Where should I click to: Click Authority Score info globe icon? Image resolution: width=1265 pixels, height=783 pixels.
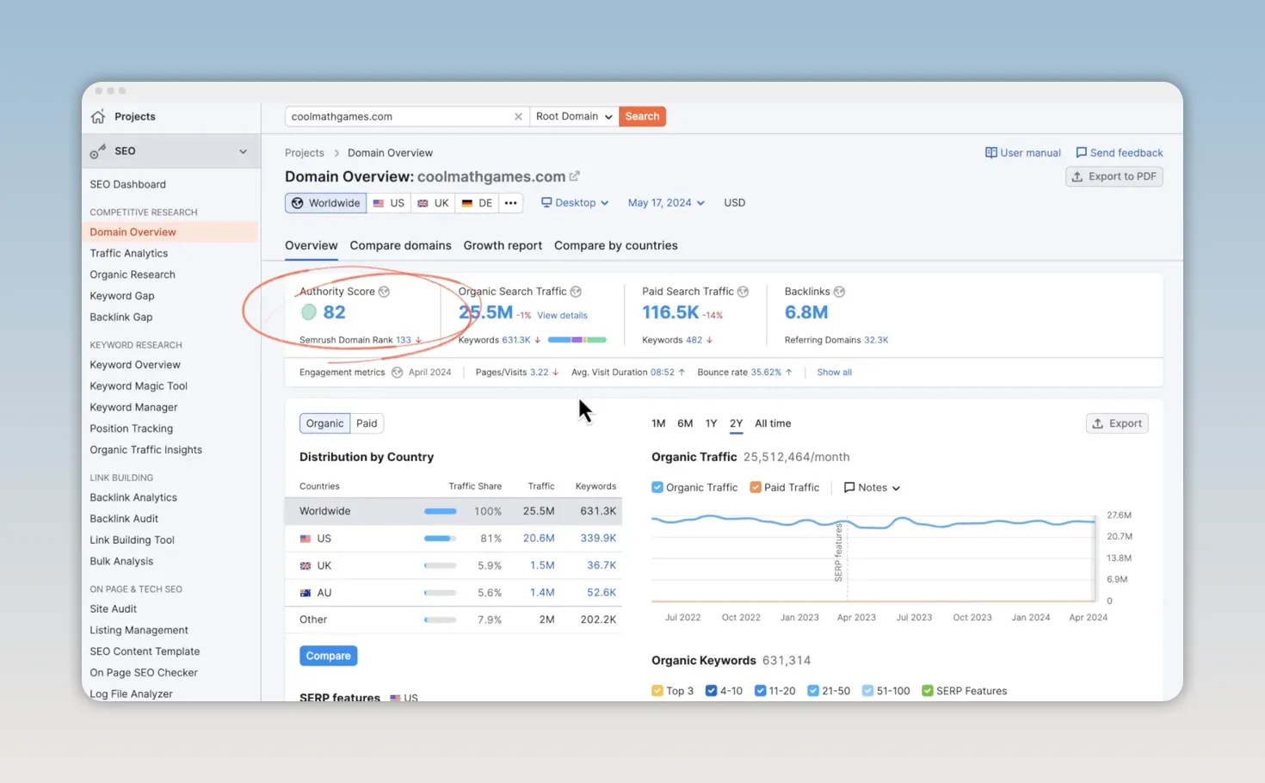(384, 292)
